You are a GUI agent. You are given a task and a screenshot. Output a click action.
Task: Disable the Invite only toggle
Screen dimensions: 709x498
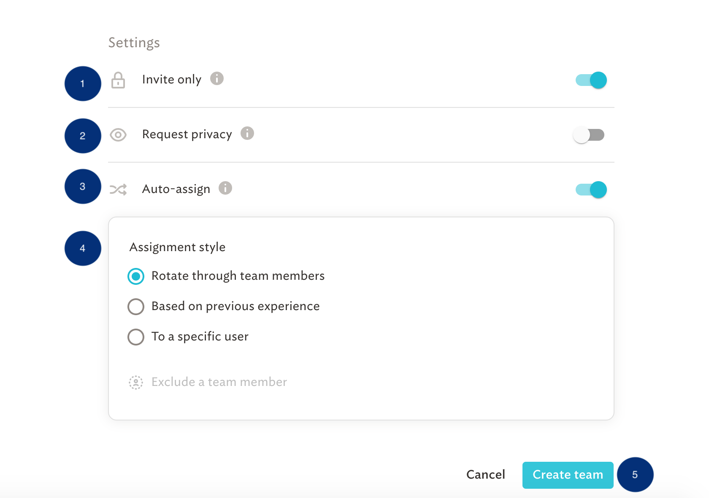coord(591,80)
